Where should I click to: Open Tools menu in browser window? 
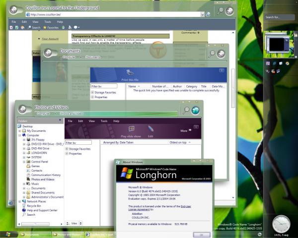click(x=48, y=22)
